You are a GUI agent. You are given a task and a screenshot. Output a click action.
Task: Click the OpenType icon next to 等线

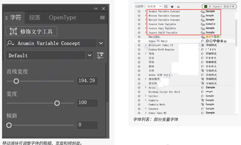[202, 54]
